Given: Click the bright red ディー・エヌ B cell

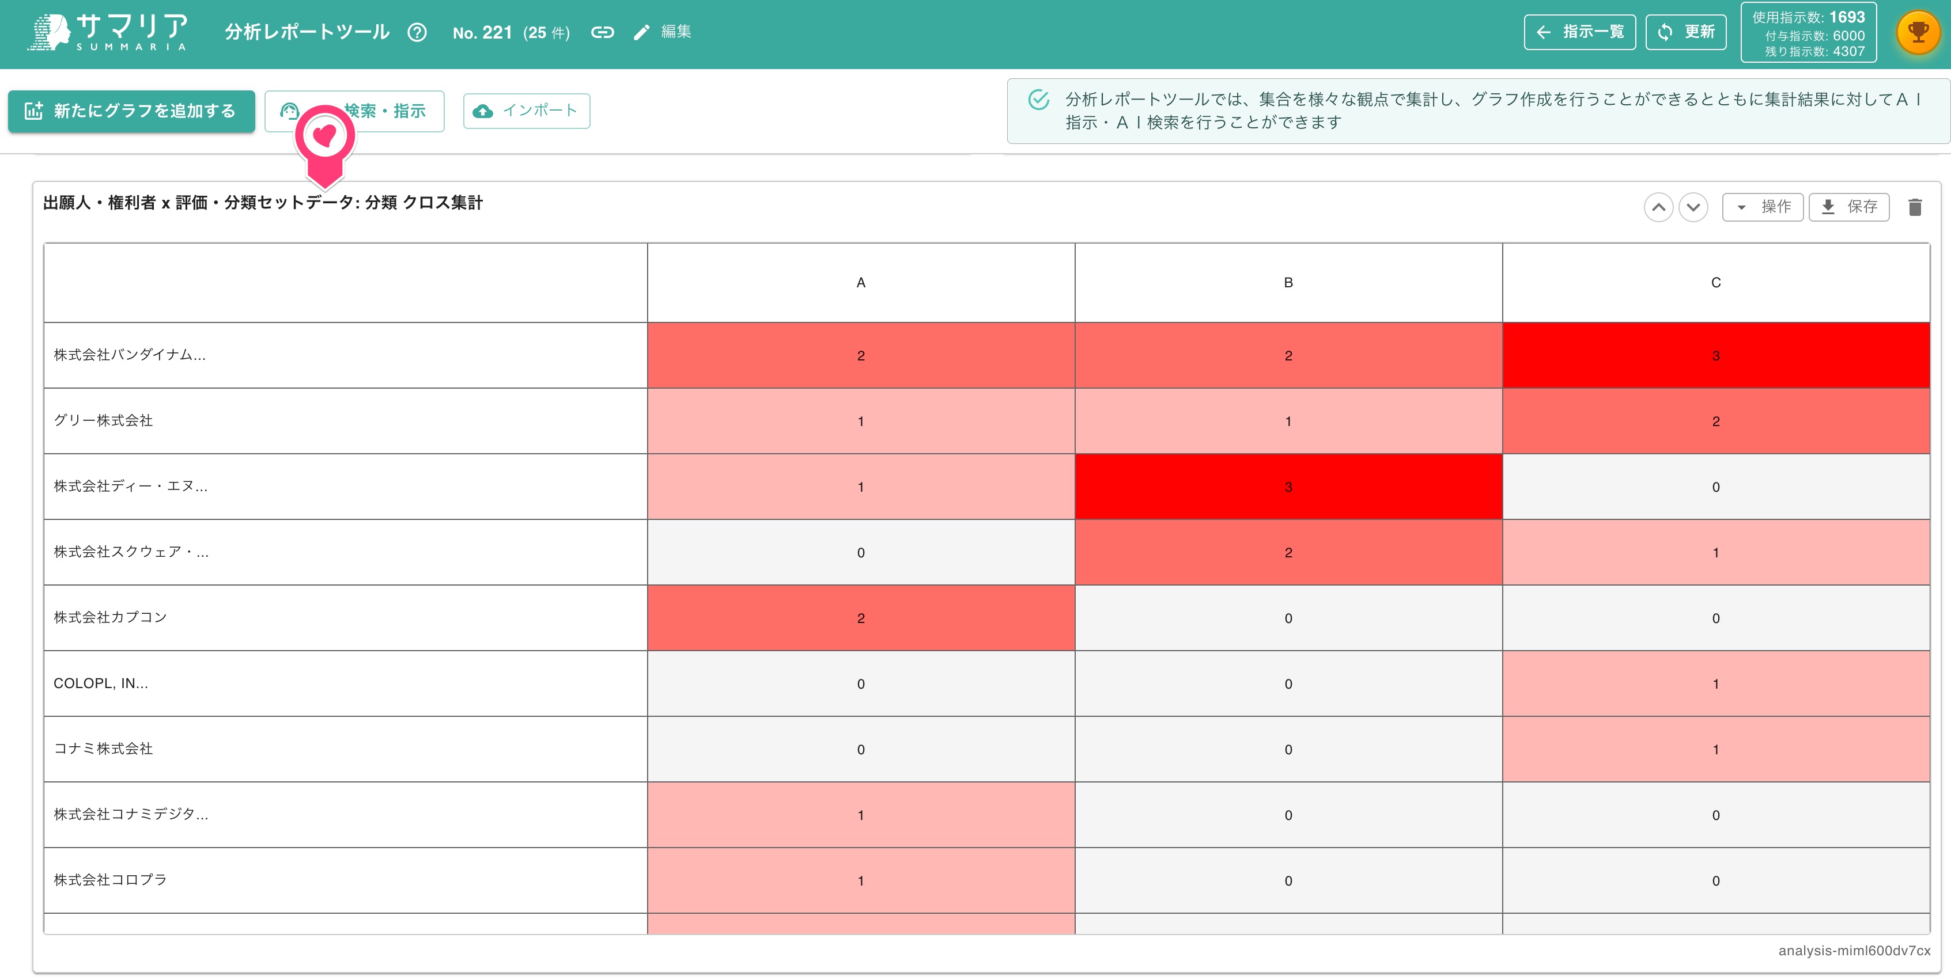Looking at the screenshot, I should [x=1288, y=487].
